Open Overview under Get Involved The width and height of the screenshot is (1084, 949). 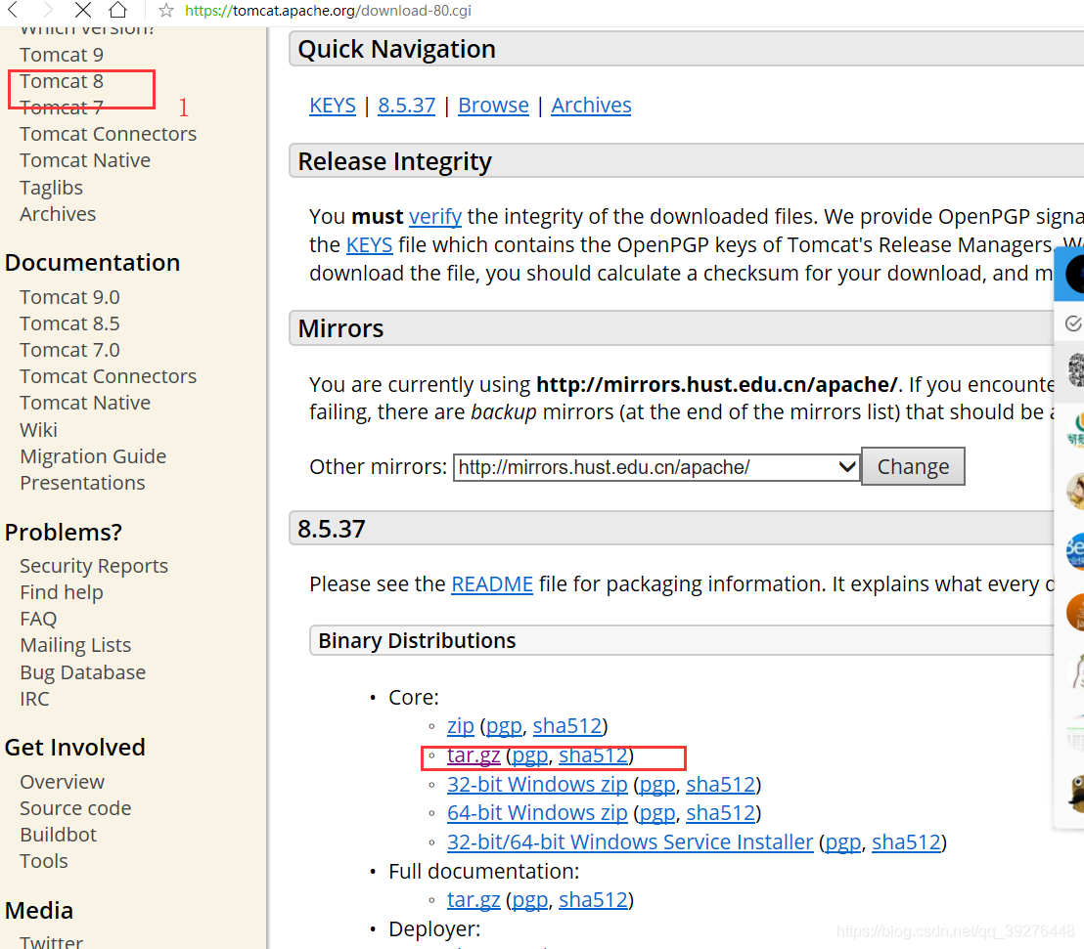point(63,782)
